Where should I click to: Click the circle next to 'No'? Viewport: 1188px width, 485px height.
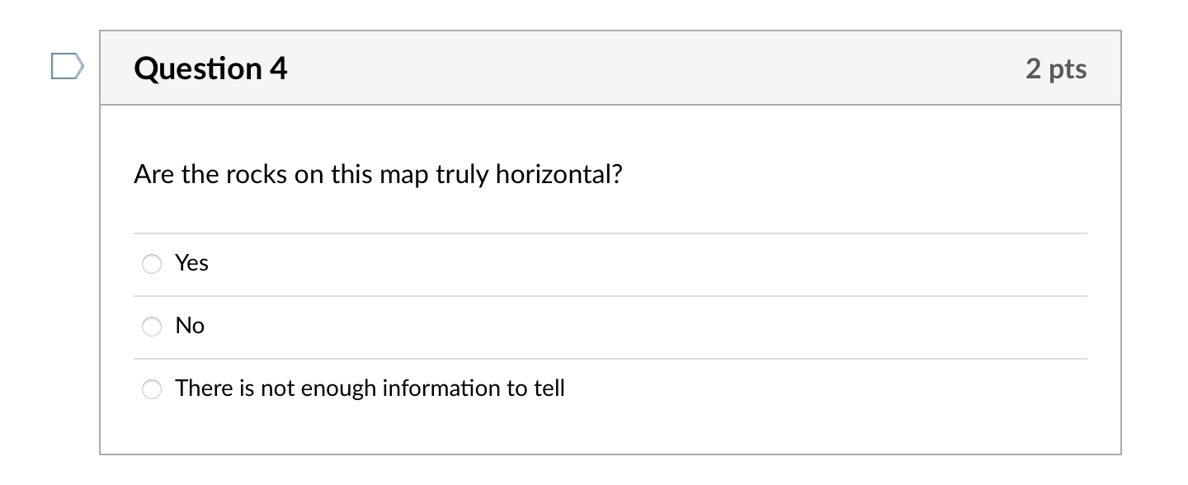point(152,327)
